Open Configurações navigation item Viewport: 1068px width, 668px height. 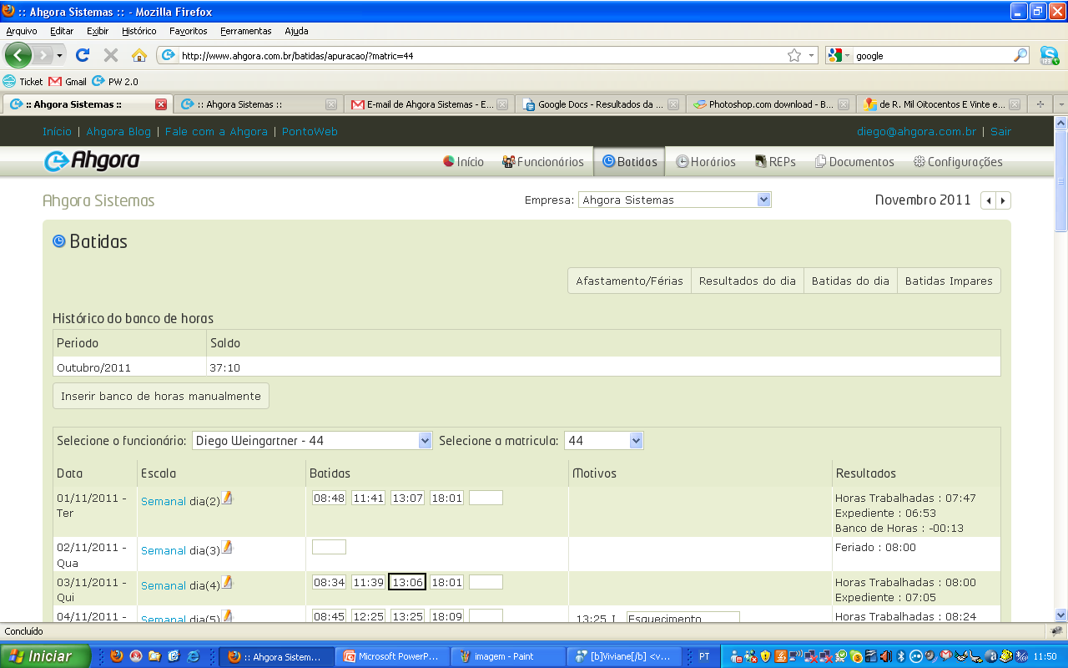(x=958, y=162)
